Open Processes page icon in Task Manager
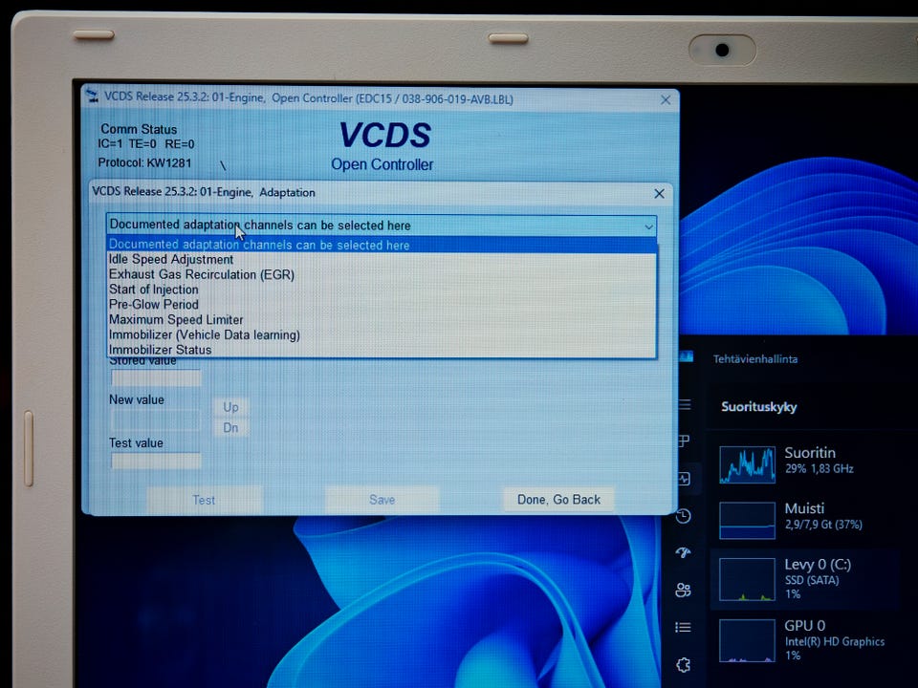 pos(683,441)
